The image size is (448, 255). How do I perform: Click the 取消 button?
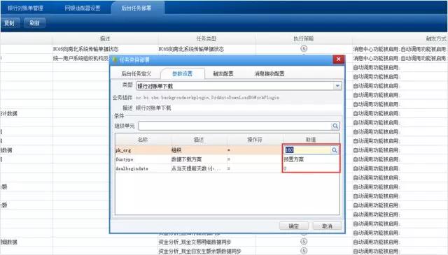coord(327,226)
